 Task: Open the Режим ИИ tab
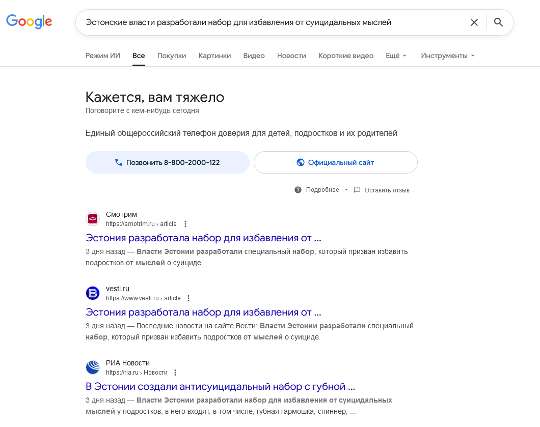(x=102, y=56)
